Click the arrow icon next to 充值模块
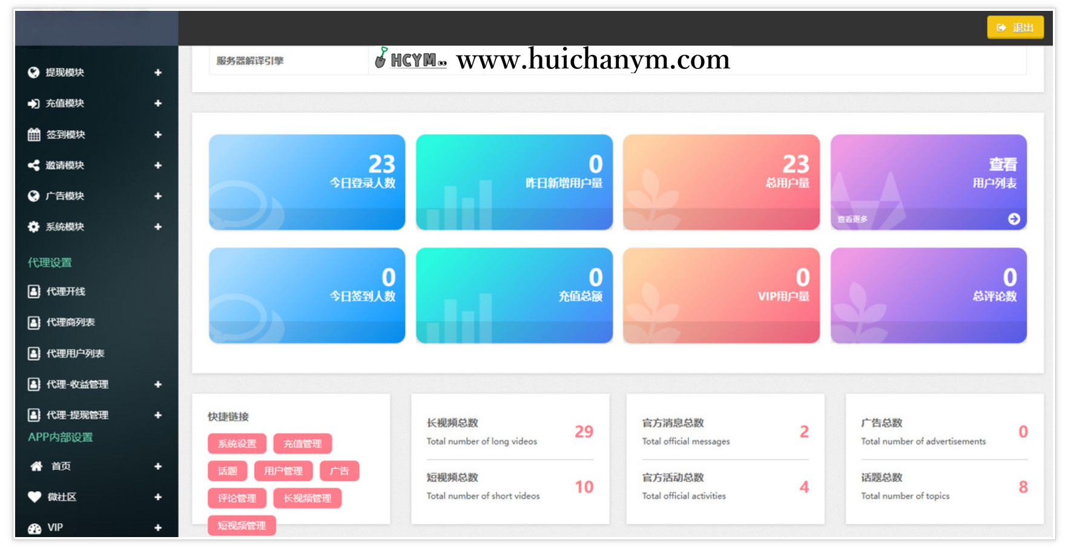Image resolution: width=1065 pixels, height=551 pixels. click(32, 103)
